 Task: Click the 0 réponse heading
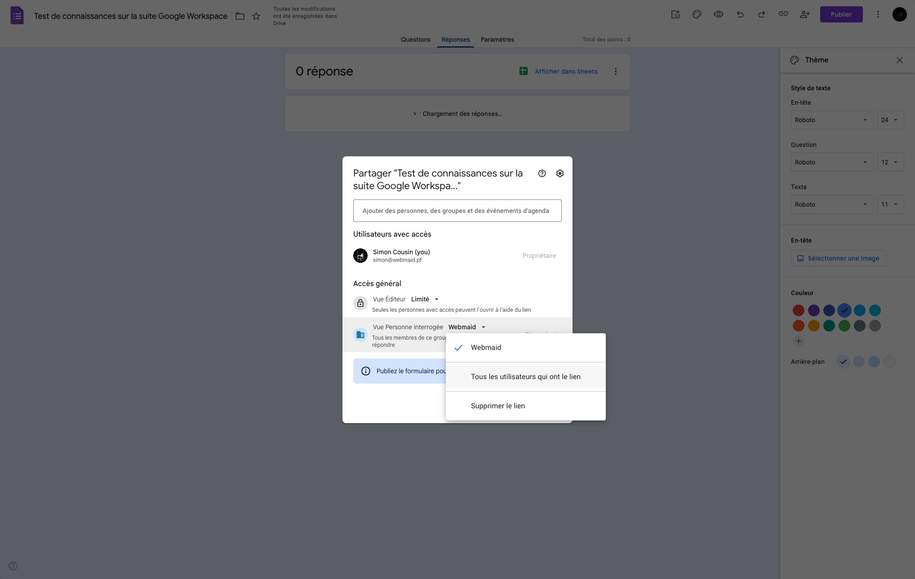point(324,71)
